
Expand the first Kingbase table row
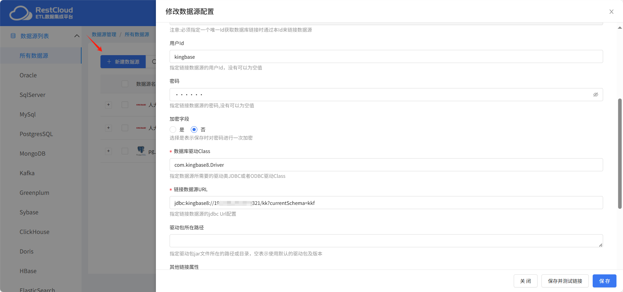[x=109, y=105]
